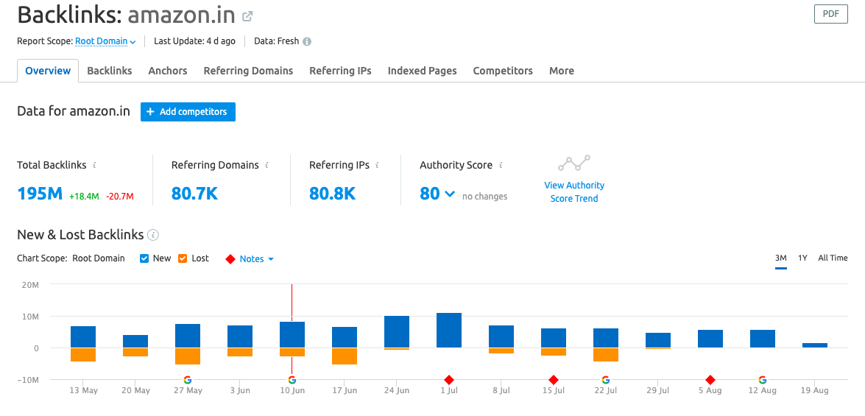Click the blue New bar for 20 May
The image size is (865, 416).
135,341
